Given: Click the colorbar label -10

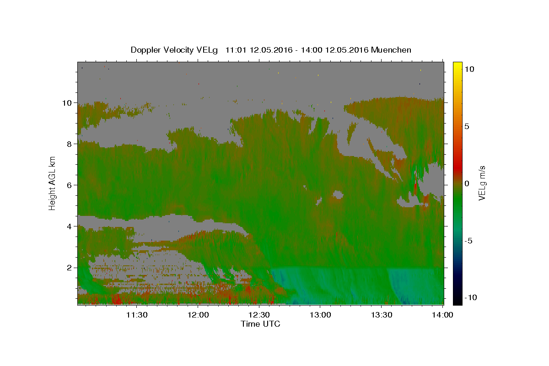Looking at the screenshot, I should [470, 297].
